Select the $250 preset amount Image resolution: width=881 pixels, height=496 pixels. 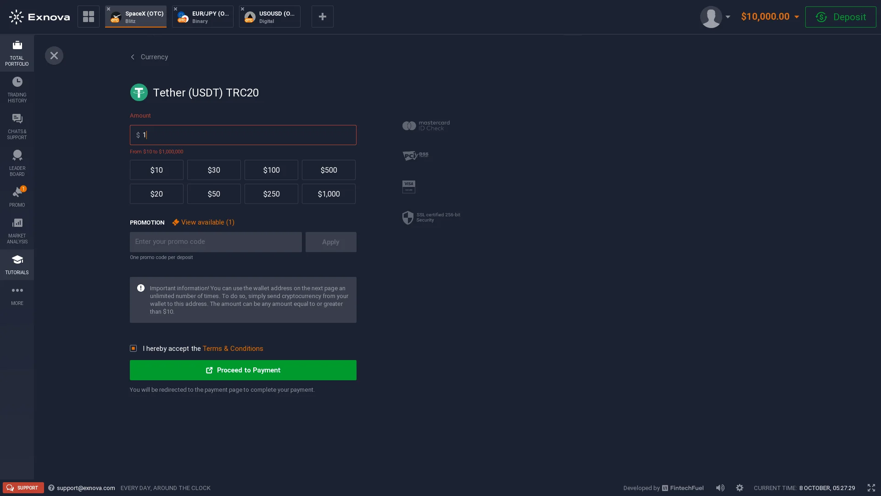(x=271, y=194)
